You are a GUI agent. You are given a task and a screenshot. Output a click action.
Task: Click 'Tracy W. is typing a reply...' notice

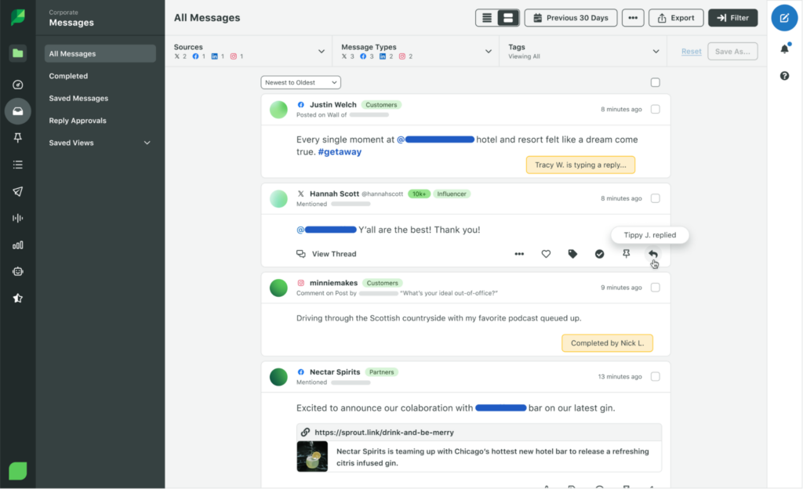580,165
